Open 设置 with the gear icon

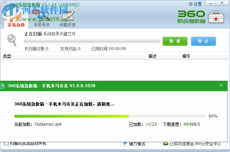point(195,4)
